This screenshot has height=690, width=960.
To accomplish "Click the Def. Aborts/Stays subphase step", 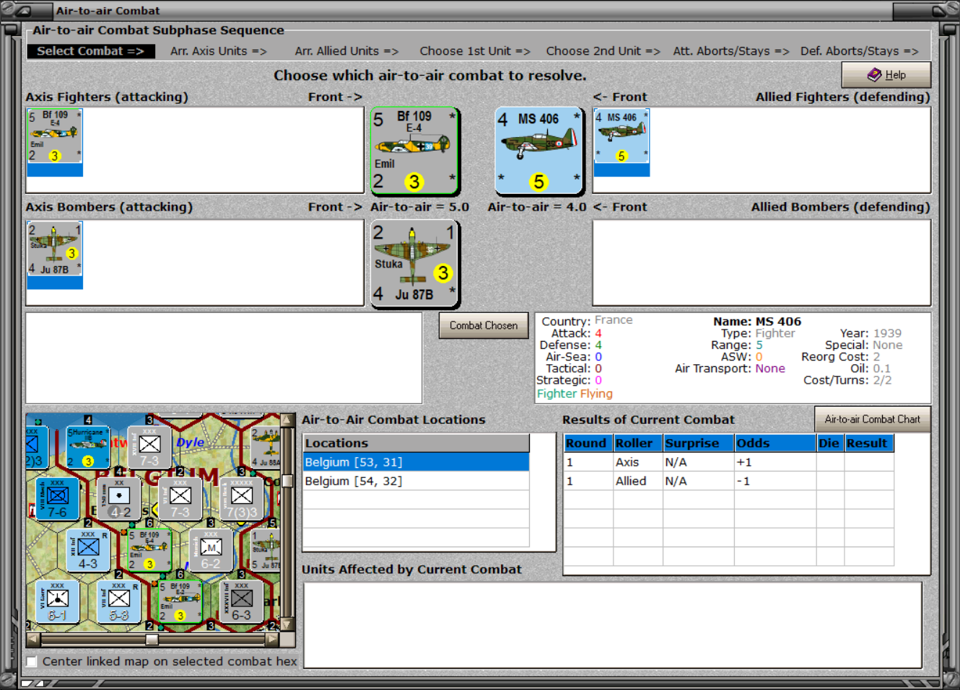I will (859, 51).
